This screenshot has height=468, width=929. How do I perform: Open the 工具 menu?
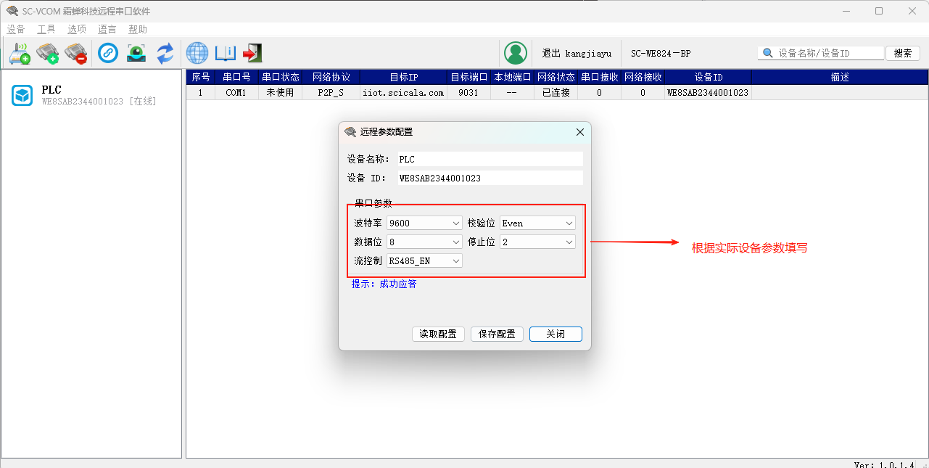coord(46,30)
